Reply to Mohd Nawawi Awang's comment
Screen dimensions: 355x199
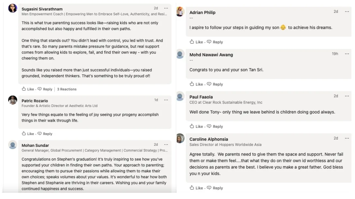coord(215,84)
